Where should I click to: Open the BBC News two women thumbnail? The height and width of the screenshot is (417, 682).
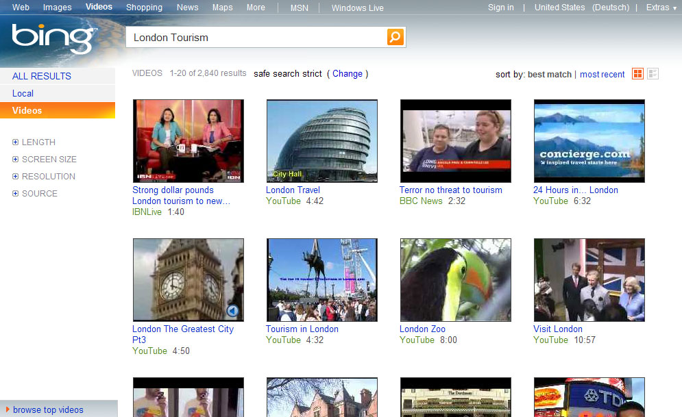(456, 141)
